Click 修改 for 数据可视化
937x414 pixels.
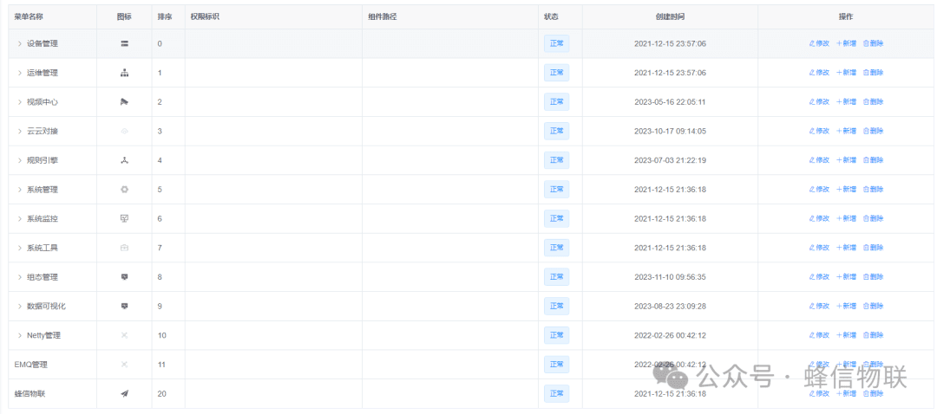(819, 307)
